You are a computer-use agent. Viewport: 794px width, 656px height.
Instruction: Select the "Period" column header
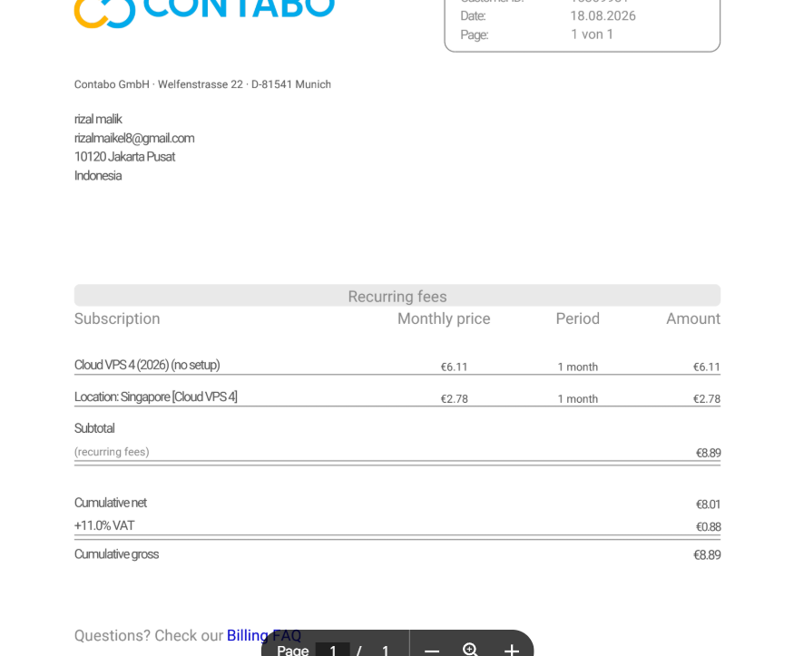[578, 318]
